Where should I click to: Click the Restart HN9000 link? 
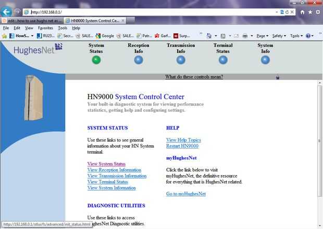pyautogui.click(x=182, y=146)
